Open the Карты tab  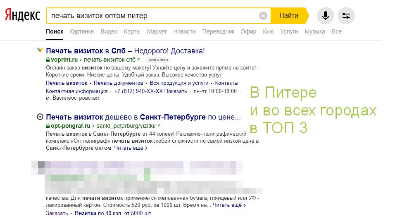coord(132,31)
